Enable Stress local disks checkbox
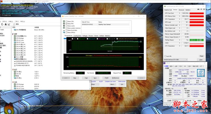Screen dimensions: 211x114 [x=66, y=30]
